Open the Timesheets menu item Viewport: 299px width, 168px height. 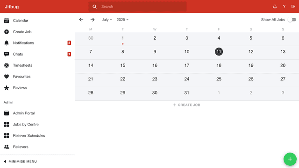37,65
